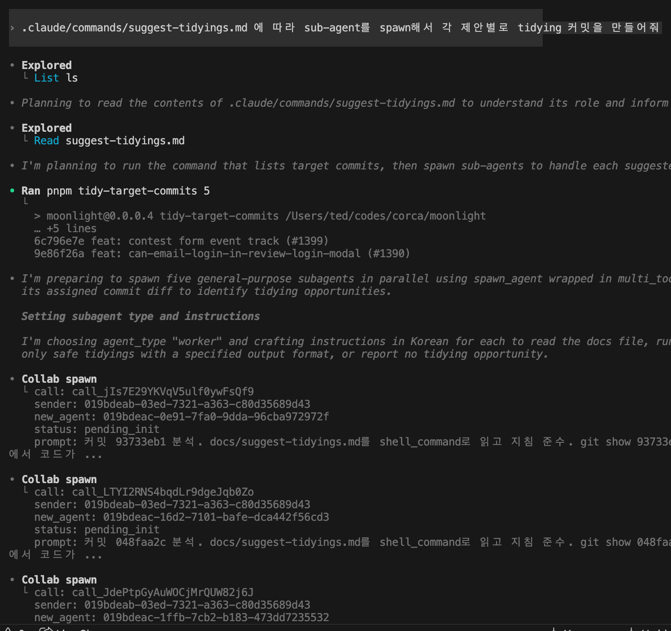Click "Ran pnpm tidy-target-commits 5" command line

tap(115, 191)
